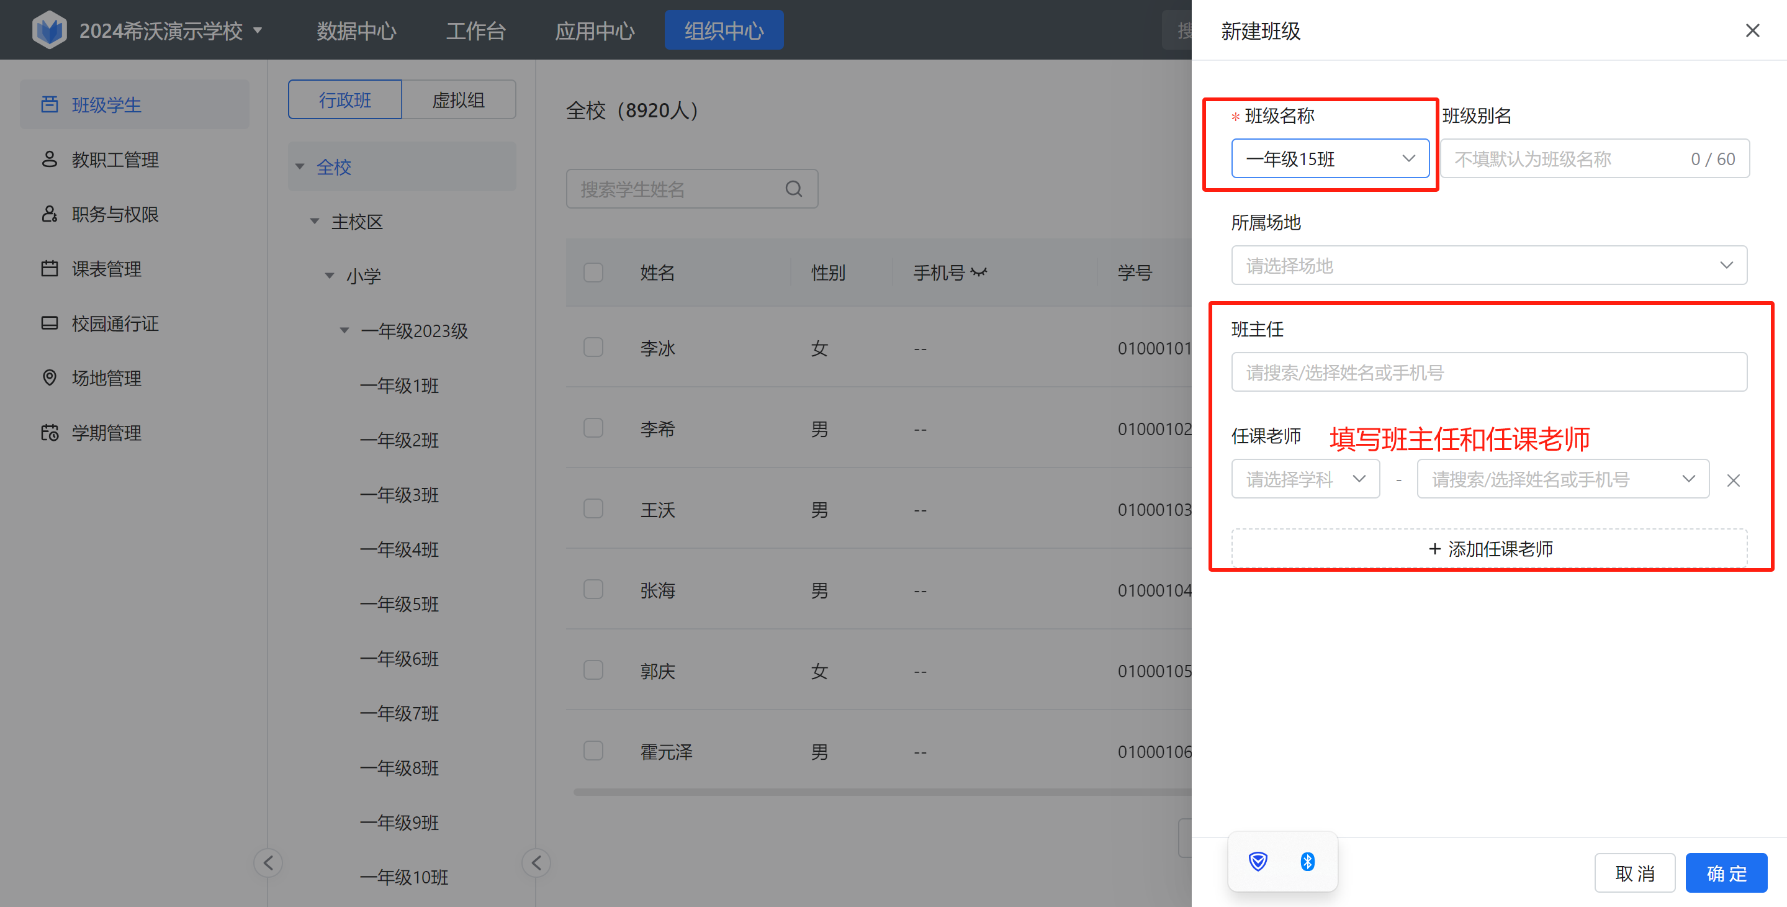Check the box for student 郭庆
Screen dimensions: 1787x907
pos(593,670)
